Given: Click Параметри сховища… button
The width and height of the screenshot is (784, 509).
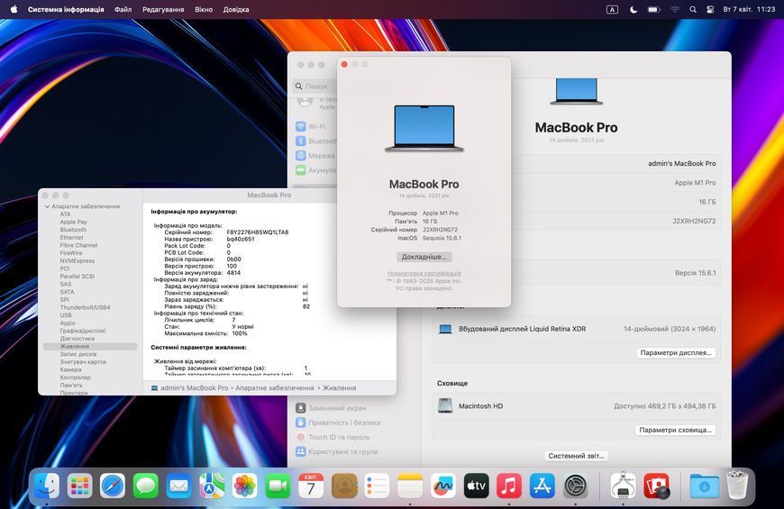Looking at the screenshot, I should click(675, 430).
